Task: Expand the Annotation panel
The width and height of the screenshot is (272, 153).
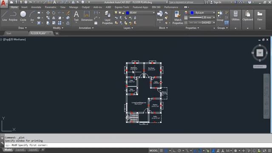Action: pos(86,28)
